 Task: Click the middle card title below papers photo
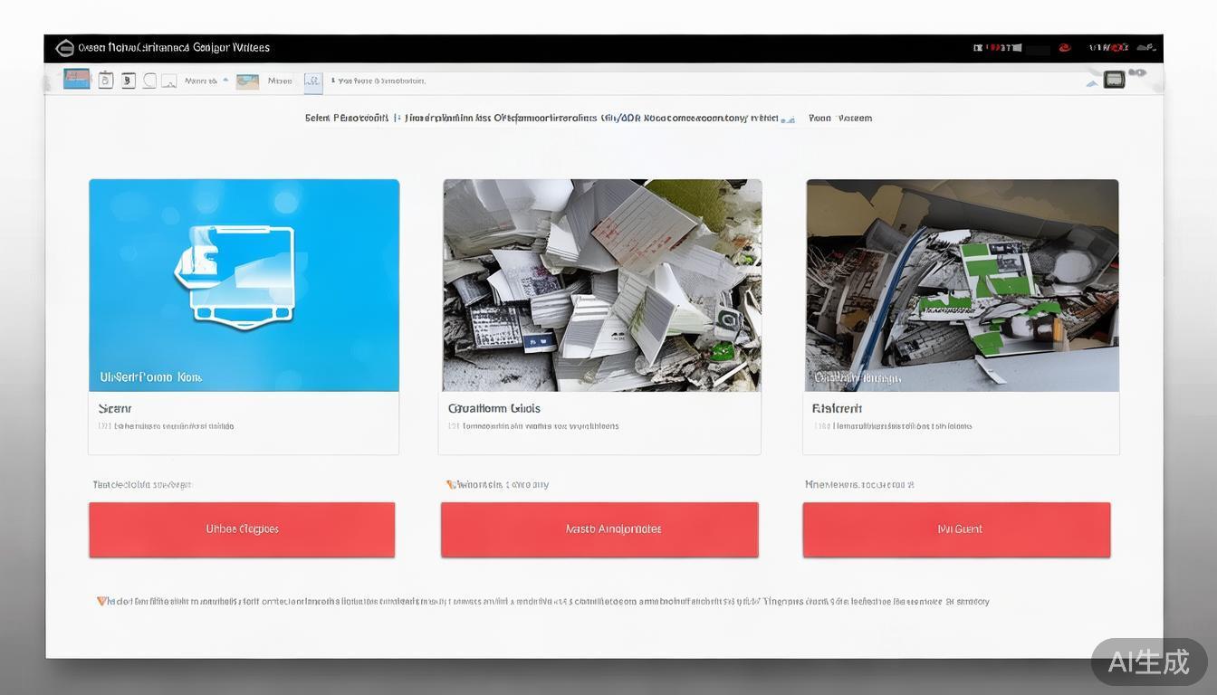(x=494, y=409)
